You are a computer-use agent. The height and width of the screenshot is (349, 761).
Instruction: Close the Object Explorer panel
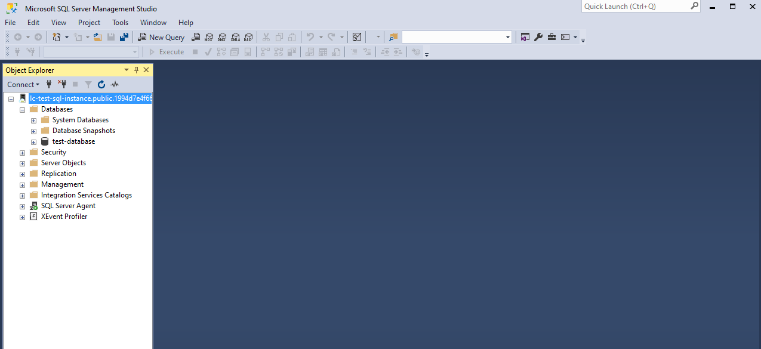point(146,70)
